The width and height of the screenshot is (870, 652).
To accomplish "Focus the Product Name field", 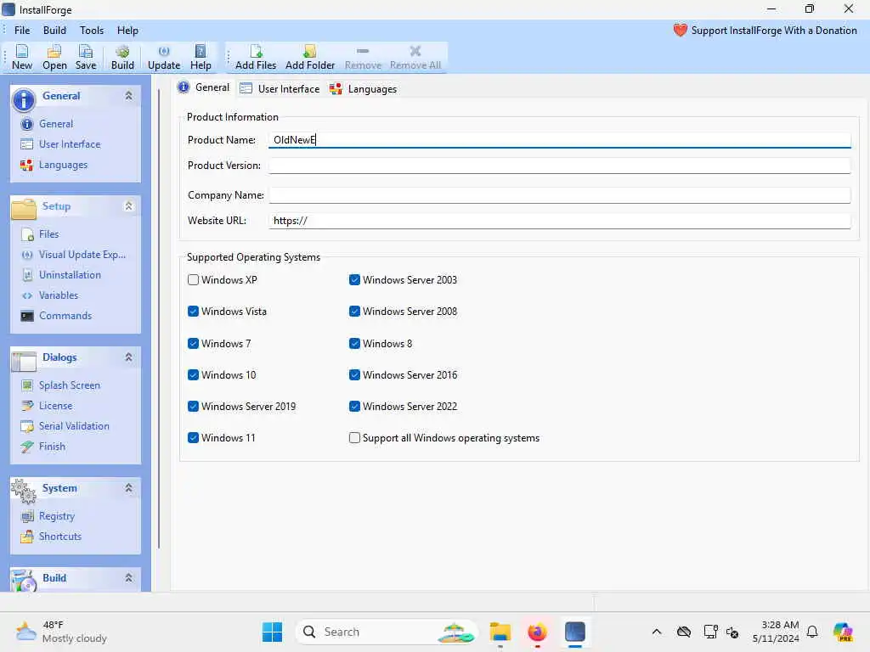I will coord(559,140).
